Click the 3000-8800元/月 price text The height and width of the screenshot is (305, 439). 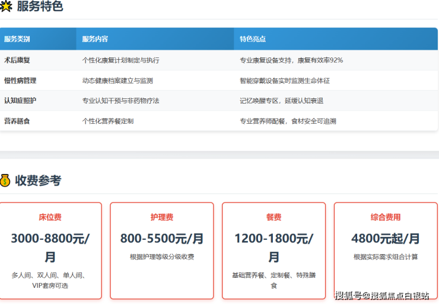coord(50,248)
